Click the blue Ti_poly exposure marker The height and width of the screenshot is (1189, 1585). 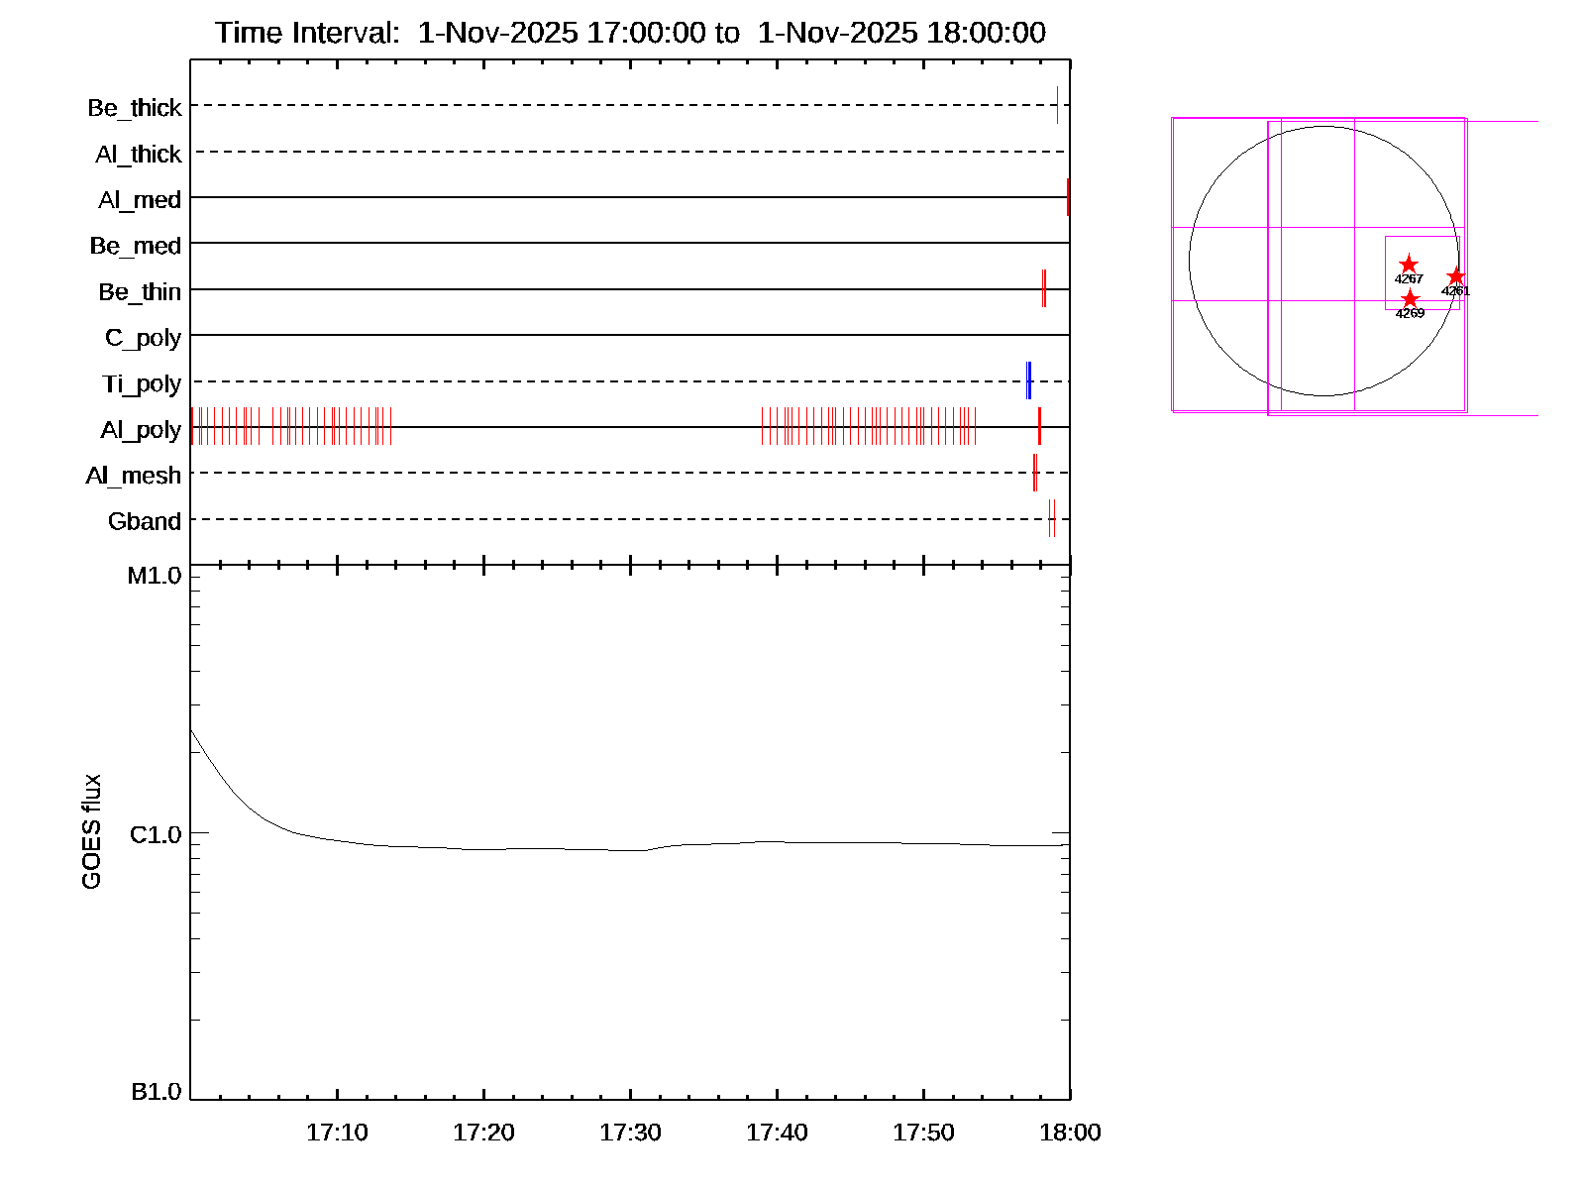[1029, 380]
